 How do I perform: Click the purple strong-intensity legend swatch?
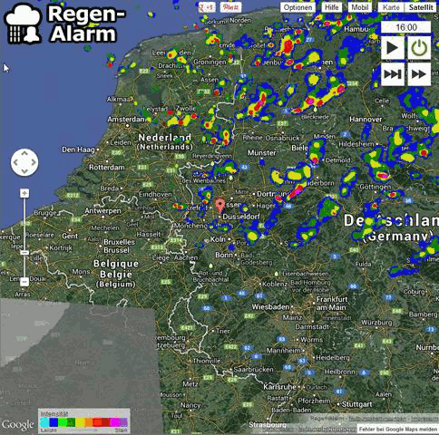point(124,422)
